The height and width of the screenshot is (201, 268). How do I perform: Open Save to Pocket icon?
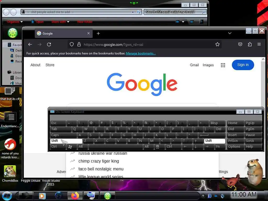click(x=240, y=44)
